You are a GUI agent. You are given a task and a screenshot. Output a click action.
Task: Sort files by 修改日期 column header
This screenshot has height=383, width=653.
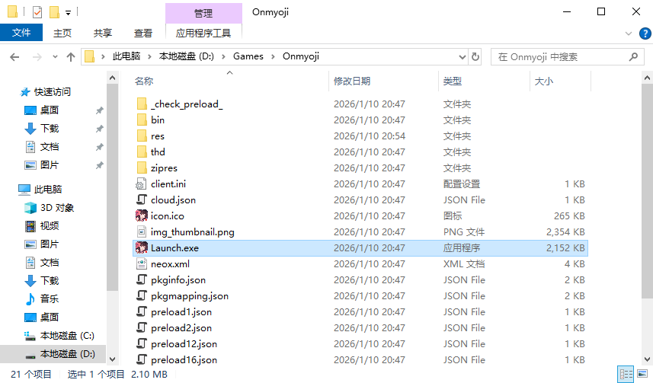click(x=352, y=81)
